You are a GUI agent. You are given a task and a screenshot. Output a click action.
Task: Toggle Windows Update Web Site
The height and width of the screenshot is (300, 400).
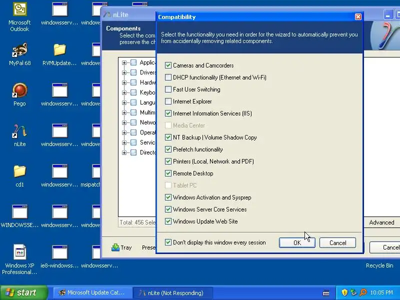(168, 221)
